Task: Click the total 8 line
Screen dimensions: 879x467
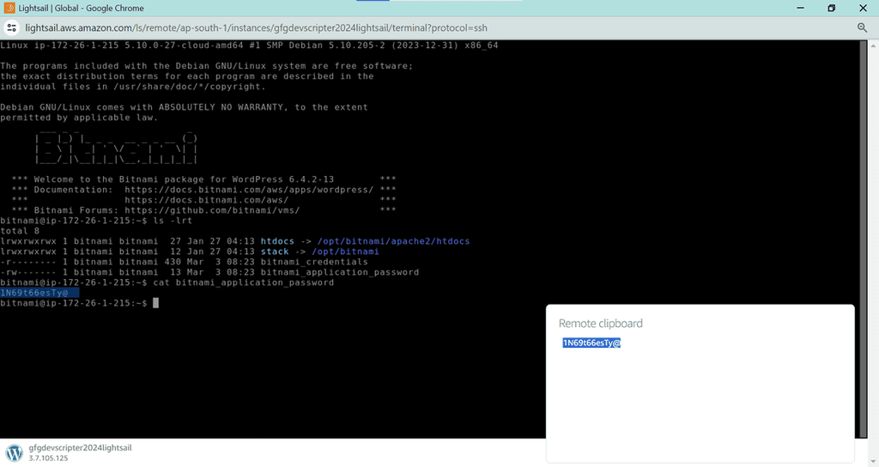Action: coord(20,231)
